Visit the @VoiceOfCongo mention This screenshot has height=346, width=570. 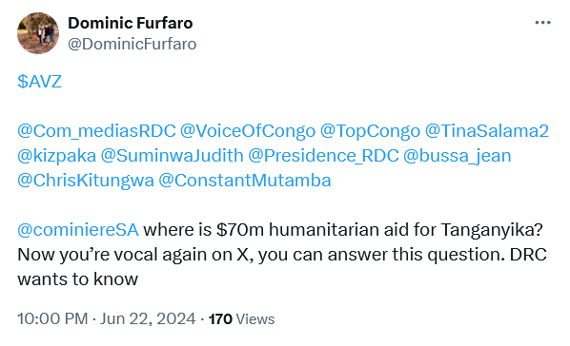[248, 131]
